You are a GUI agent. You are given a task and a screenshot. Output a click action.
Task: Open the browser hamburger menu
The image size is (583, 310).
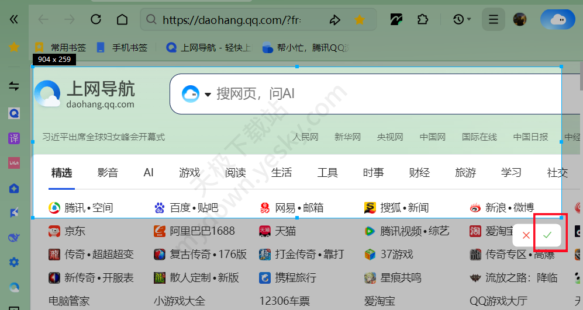494,19
